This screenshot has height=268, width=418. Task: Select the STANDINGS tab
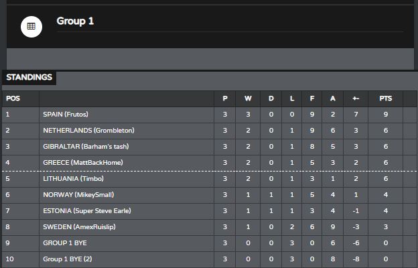(29, 77)
